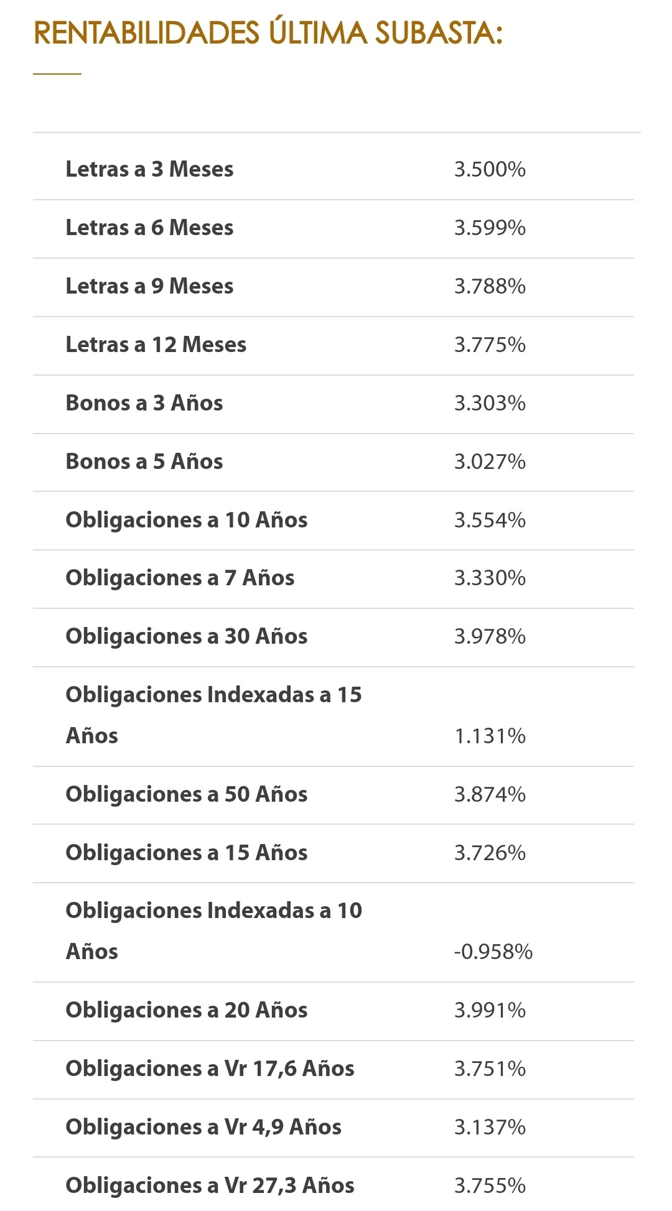This screenshot has height=1211, width=672.
Task: Select Letras a 12 Meses row
Action: click(x=334, y=345)
